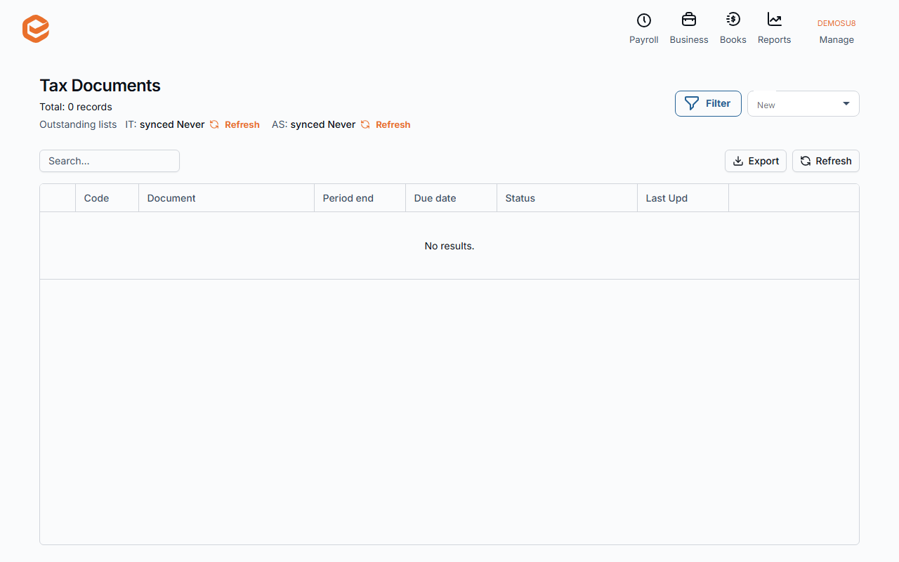This screenshot has height=562, width=899.
Task: Click the Export download icon
Action: (738, 161)
